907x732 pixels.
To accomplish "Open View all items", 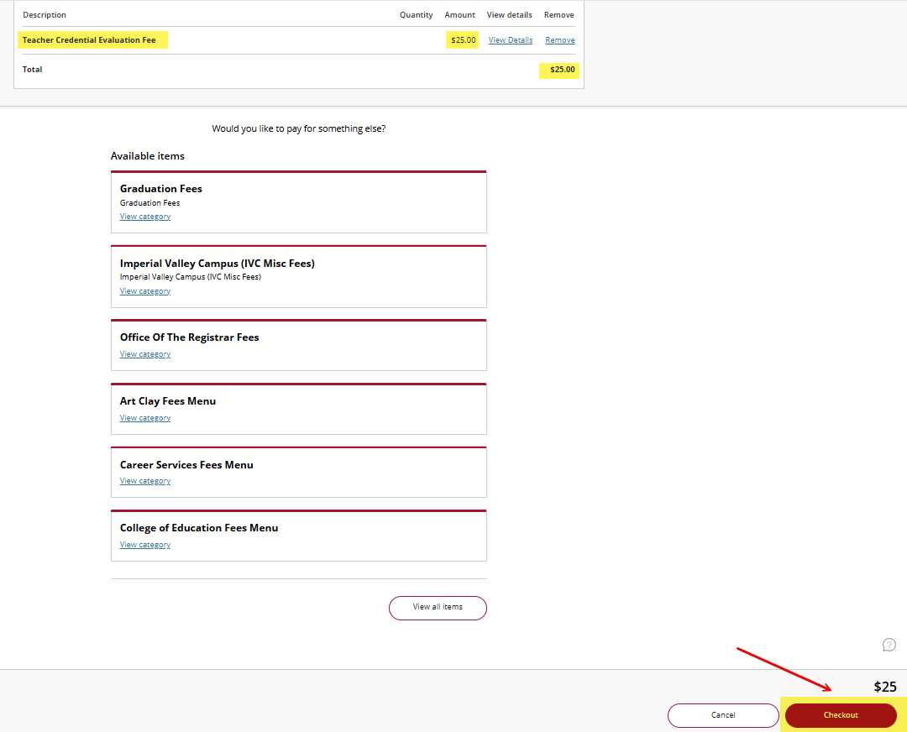I will [x=438, y=608].
